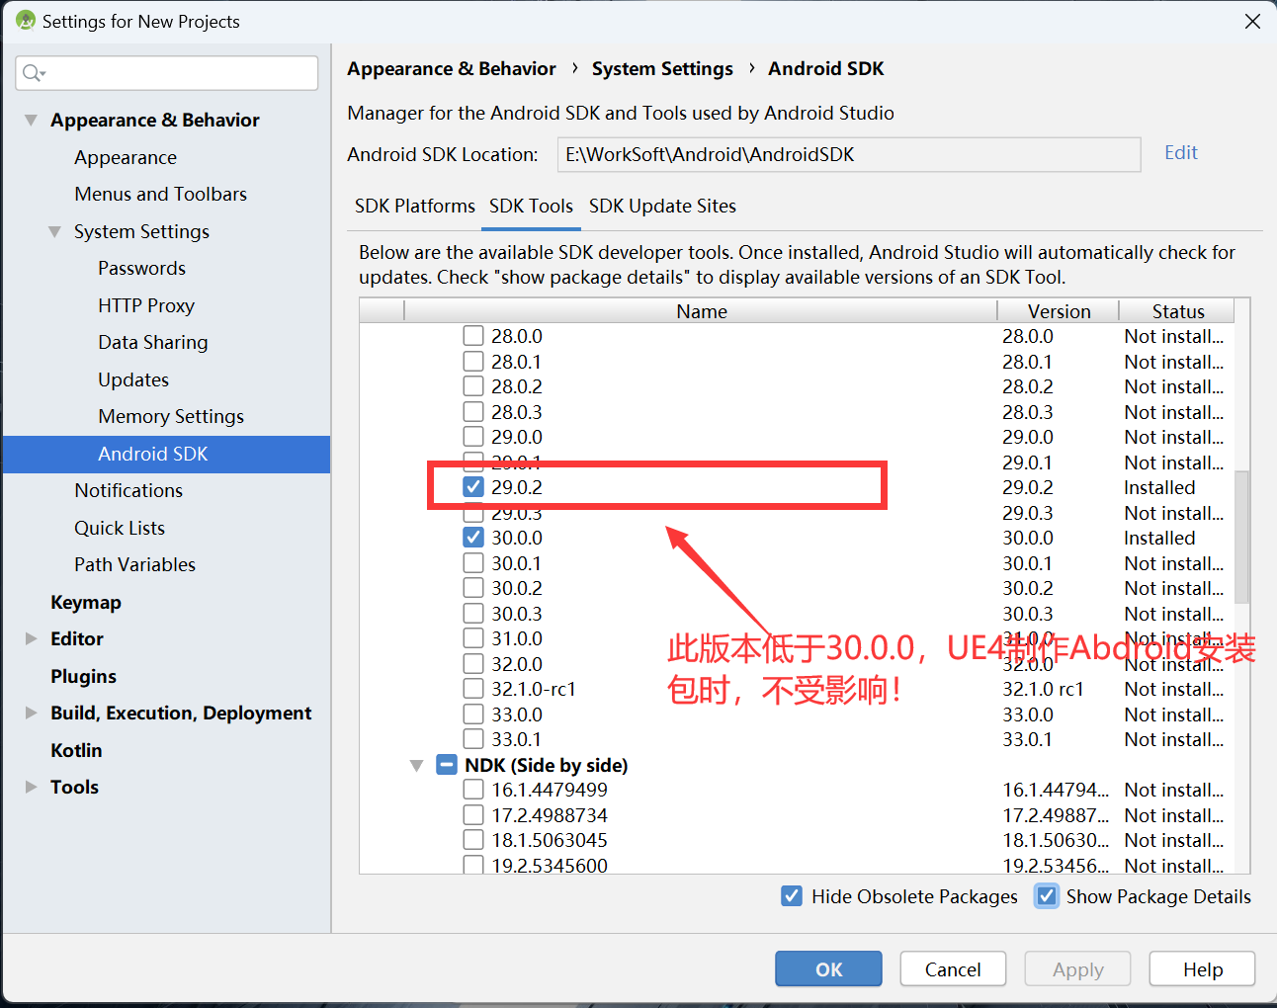1277x1008 pixels.
Task: Toggle the NDK (Side by side) group checkbox
Action: [x=447, y=765]
